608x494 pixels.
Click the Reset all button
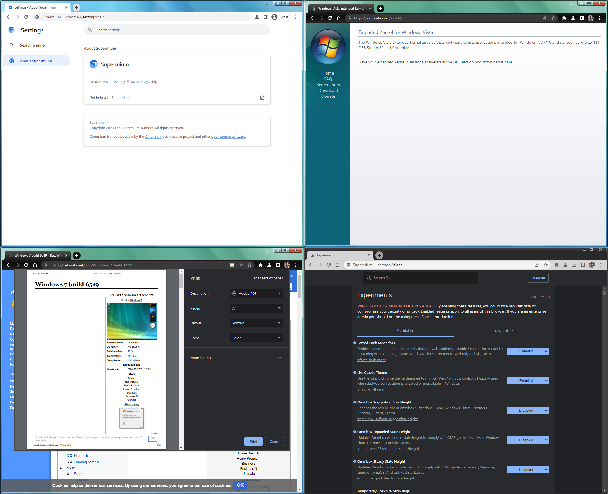point(538,278)
